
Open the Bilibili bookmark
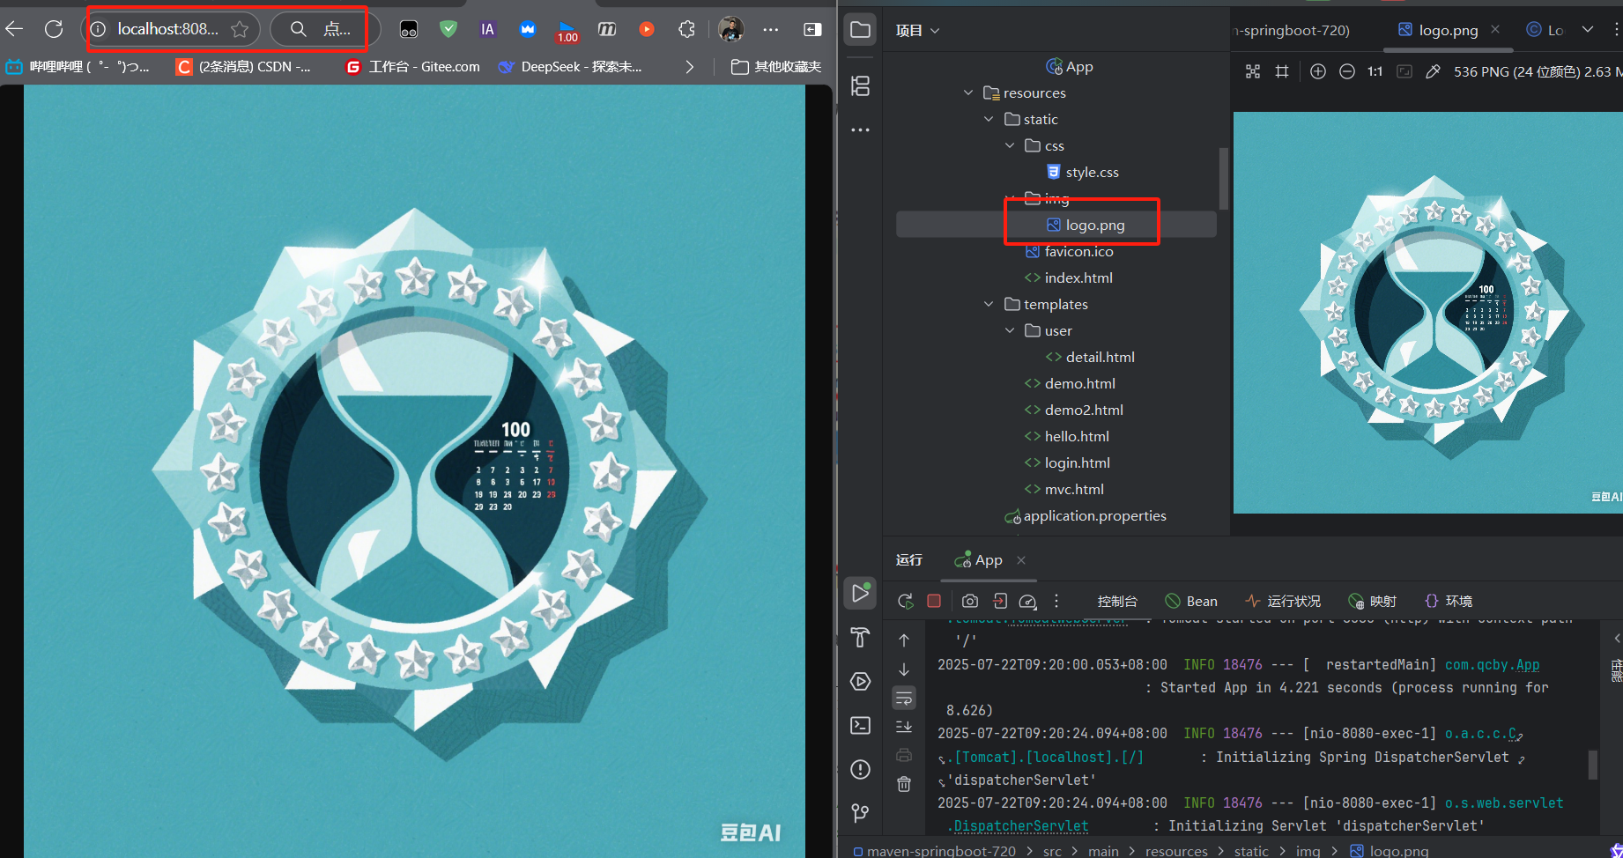click(x=78, y=67)
